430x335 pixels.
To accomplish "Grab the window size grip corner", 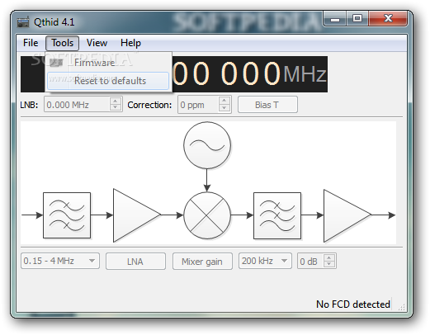I will tap(402, 307).
